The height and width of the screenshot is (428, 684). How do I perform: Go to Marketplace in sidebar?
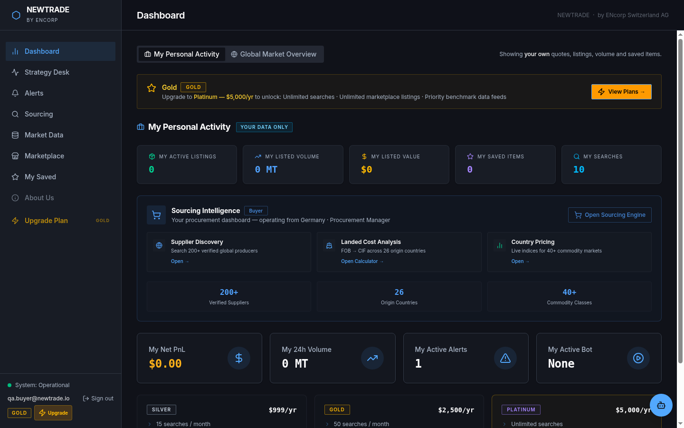[60, 156]
